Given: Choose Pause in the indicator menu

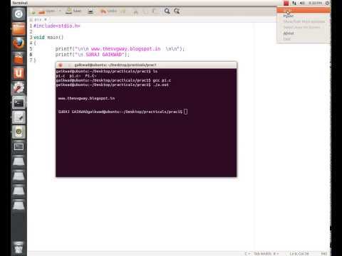Looking at the screenshot, I should [x=304, y=16].
